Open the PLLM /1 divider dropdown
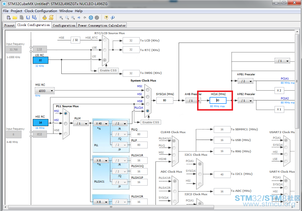The image size is (302, 211). (81, 123)
